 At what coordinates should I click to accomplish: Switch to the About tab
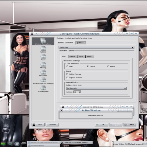pyautogui.click(x=89, y=57)
